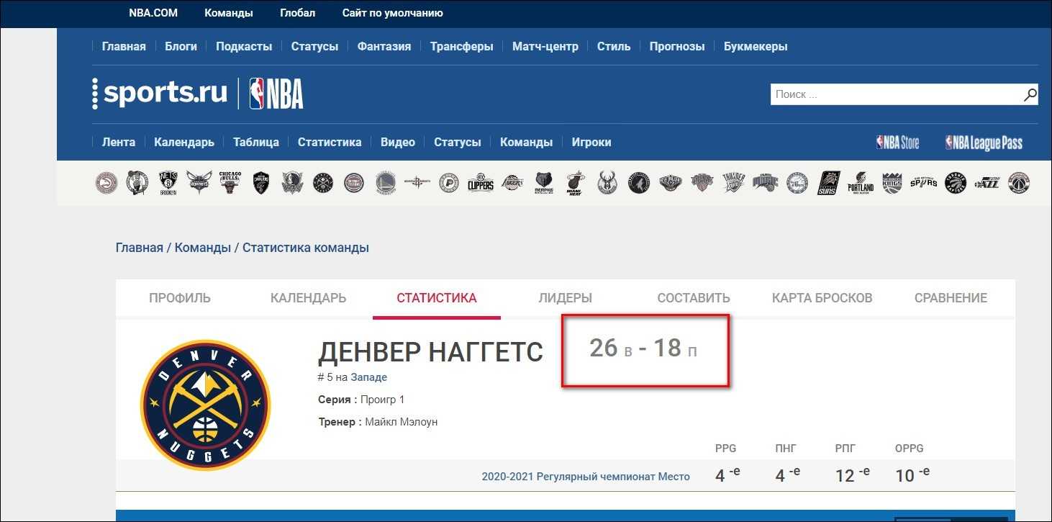The image size is (1052, 522).
Task: Expand the Глобал menu in top bar
Action: pyautogui.click(x=297, y=13)
